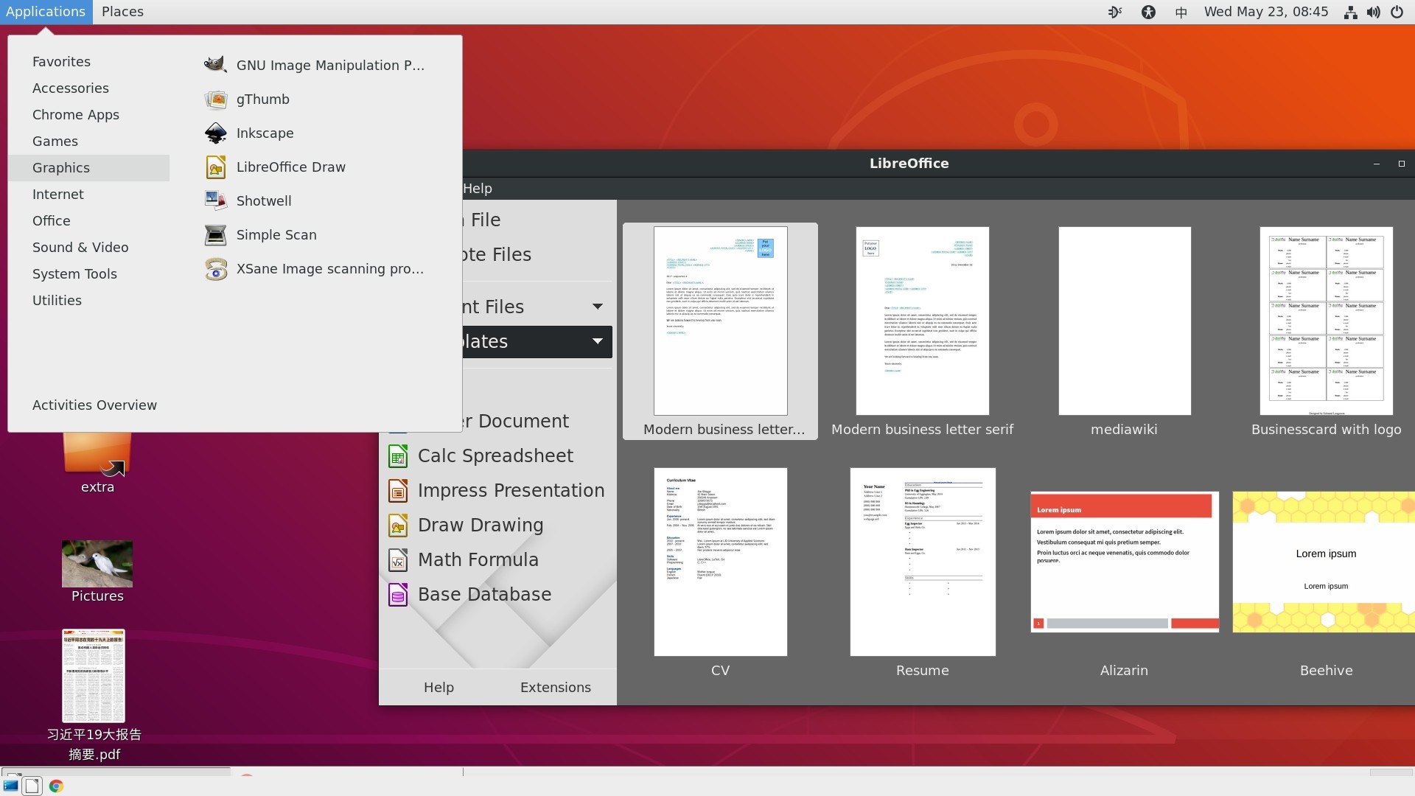Launch Inkscape from the Graphics menu

249,133
